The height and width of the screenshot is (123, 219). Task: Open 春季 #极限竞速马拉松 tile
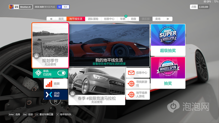pyautogui.click(x=97, y=86)
